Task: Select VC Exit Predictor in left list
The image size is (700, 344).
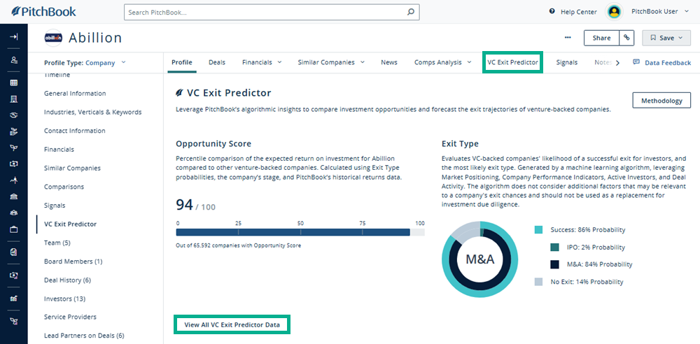Action: pos(70,224)
